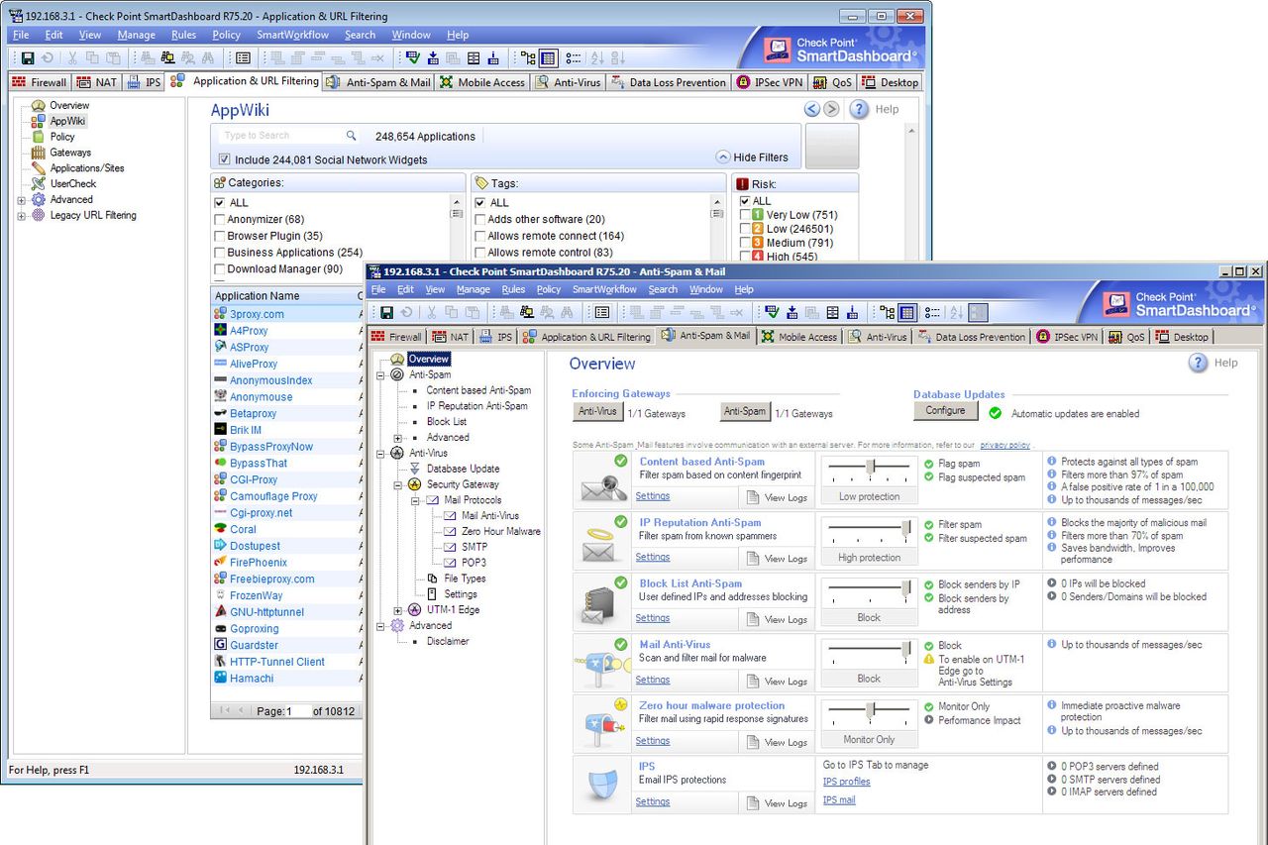Viewport: 1268px width, 845px height.
Task: Click the Guardster application icon in the list
Action: pos(220,645)
